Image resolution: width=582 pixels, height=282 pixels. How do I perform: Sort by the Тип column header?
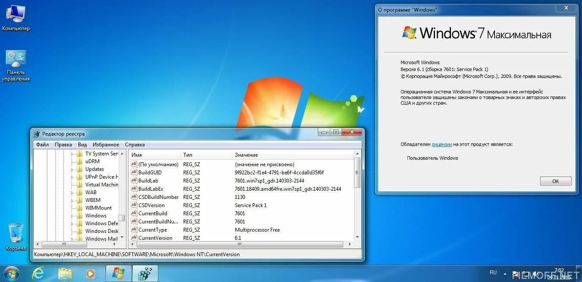206,155
